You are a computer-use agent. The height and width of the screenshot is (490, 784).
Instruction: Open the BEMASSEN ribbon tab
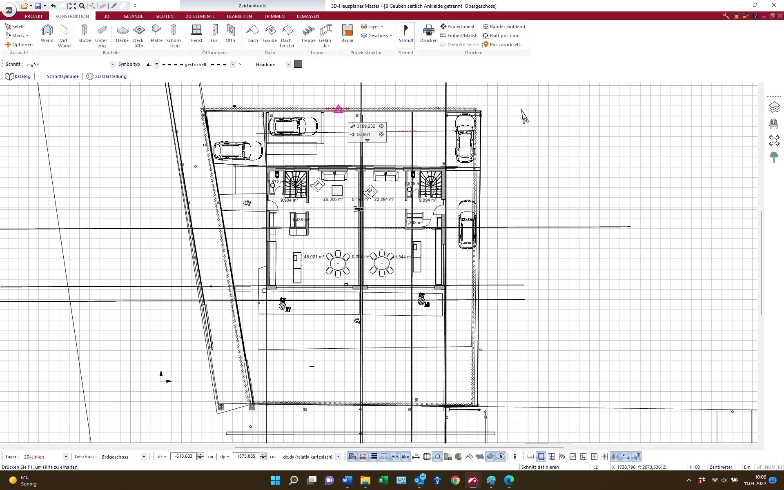pos(308,16)
